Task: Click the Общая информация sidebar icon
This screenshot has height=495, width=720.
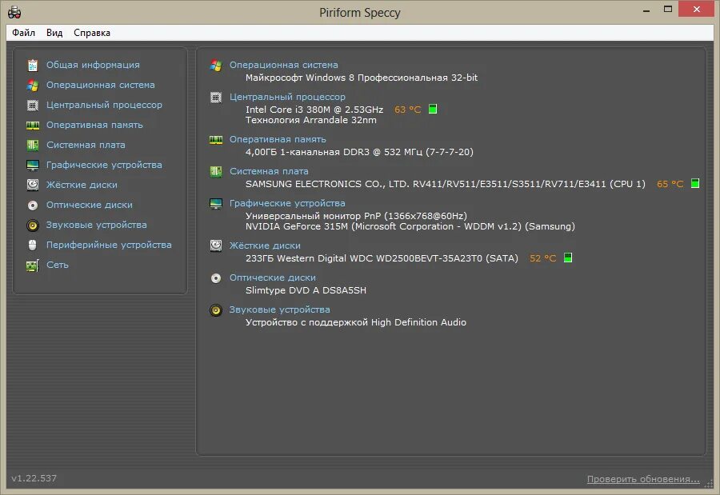Action: tap(33, 66)
